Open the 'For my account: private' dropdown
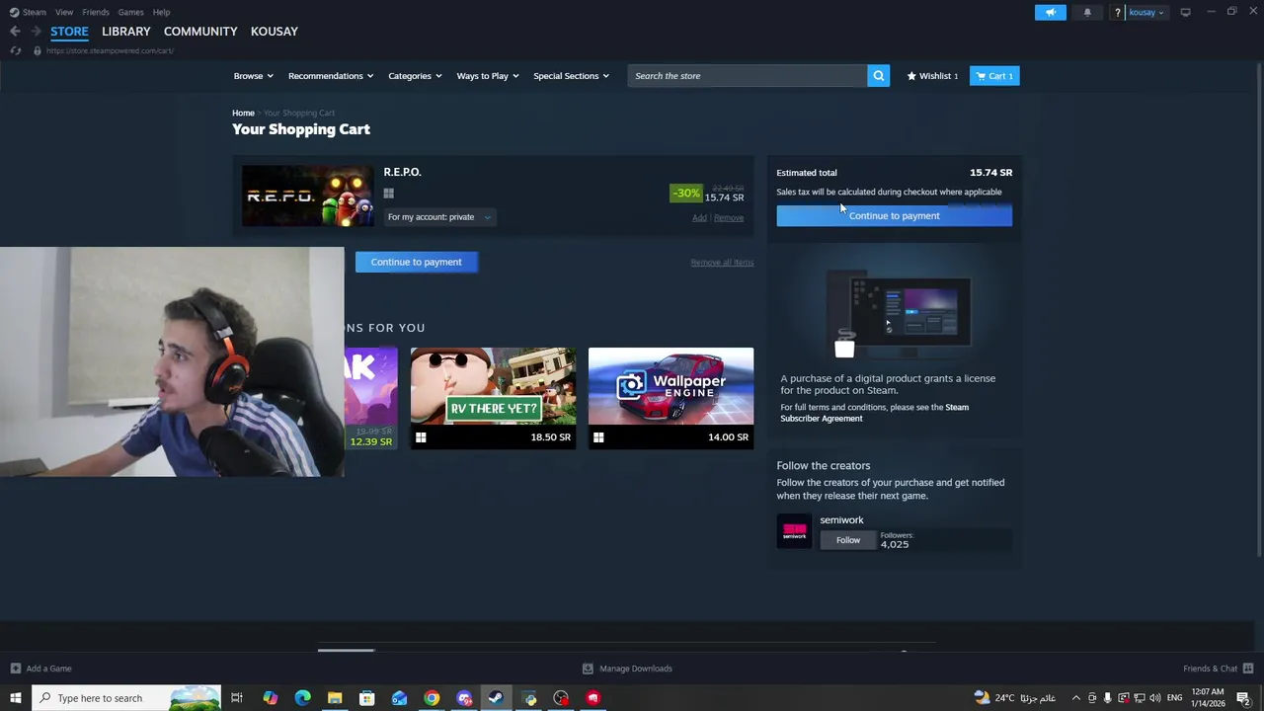1264x711 pixels. [x=439, y=217]
